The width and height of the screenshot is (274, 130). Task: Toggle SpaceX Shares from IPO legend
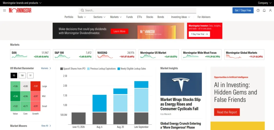click(73, 69)
